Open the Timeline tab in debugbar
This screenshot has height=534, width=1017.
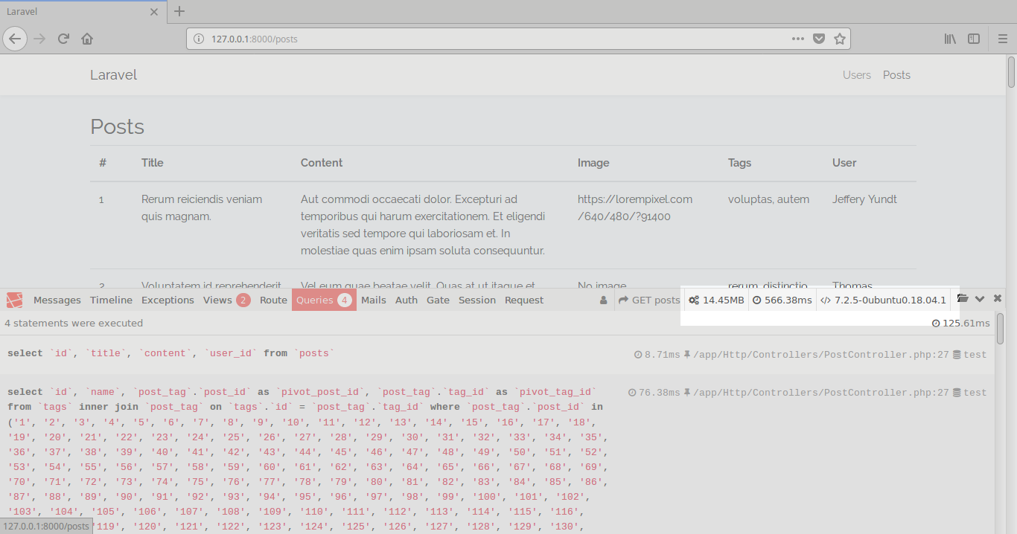tap(111, 300)
